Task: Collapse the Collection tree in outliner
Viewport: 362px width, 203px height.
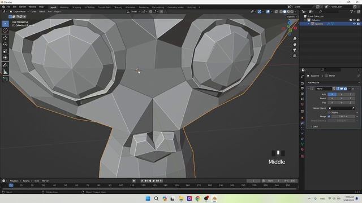Action: pyautogui.click(x=305, y=20)
